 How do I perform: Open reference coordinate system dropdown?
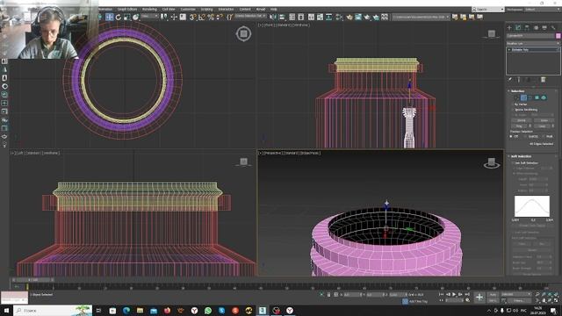pos(150,16)
